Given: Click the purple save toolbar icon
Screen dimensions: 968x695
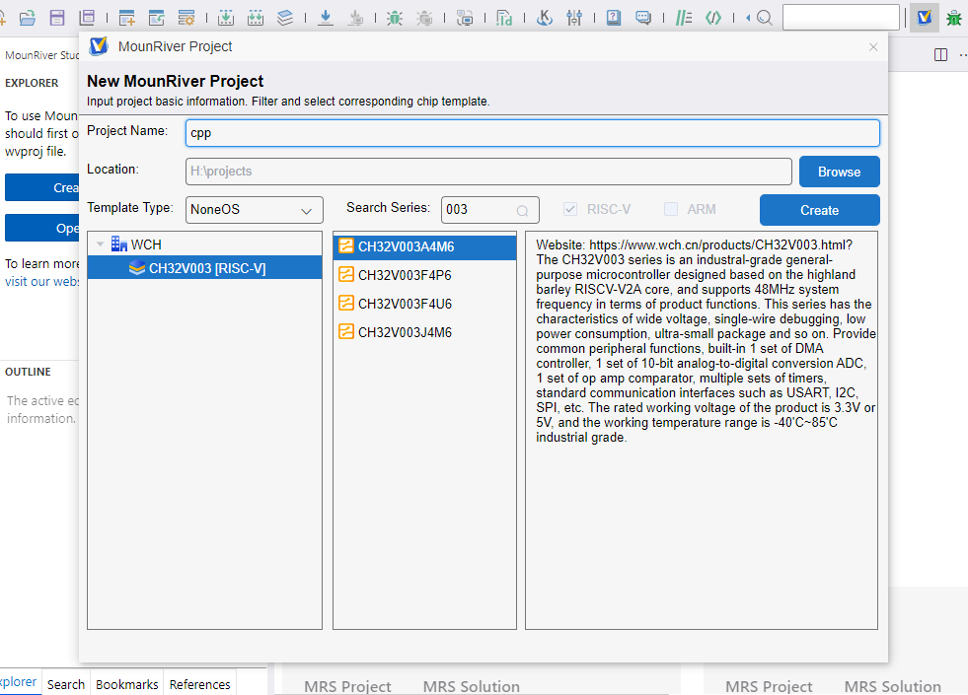Looking at the screenshot, I should click(x=57, y=18).
